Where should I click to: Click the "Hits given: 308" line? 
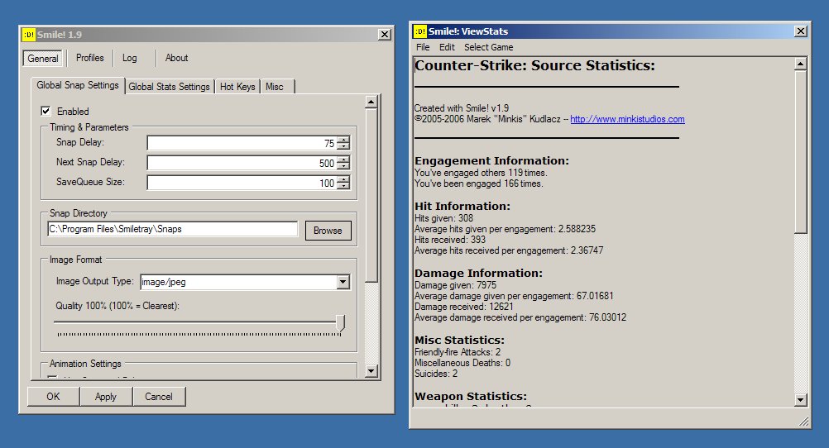(x=443, y=218)
